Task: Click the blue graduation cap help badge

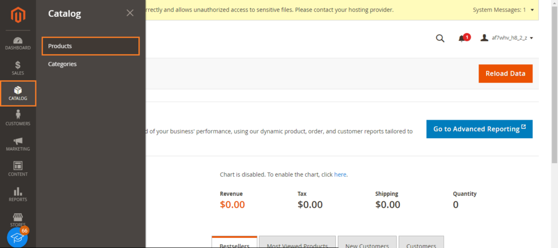Action: click(17, 237)
